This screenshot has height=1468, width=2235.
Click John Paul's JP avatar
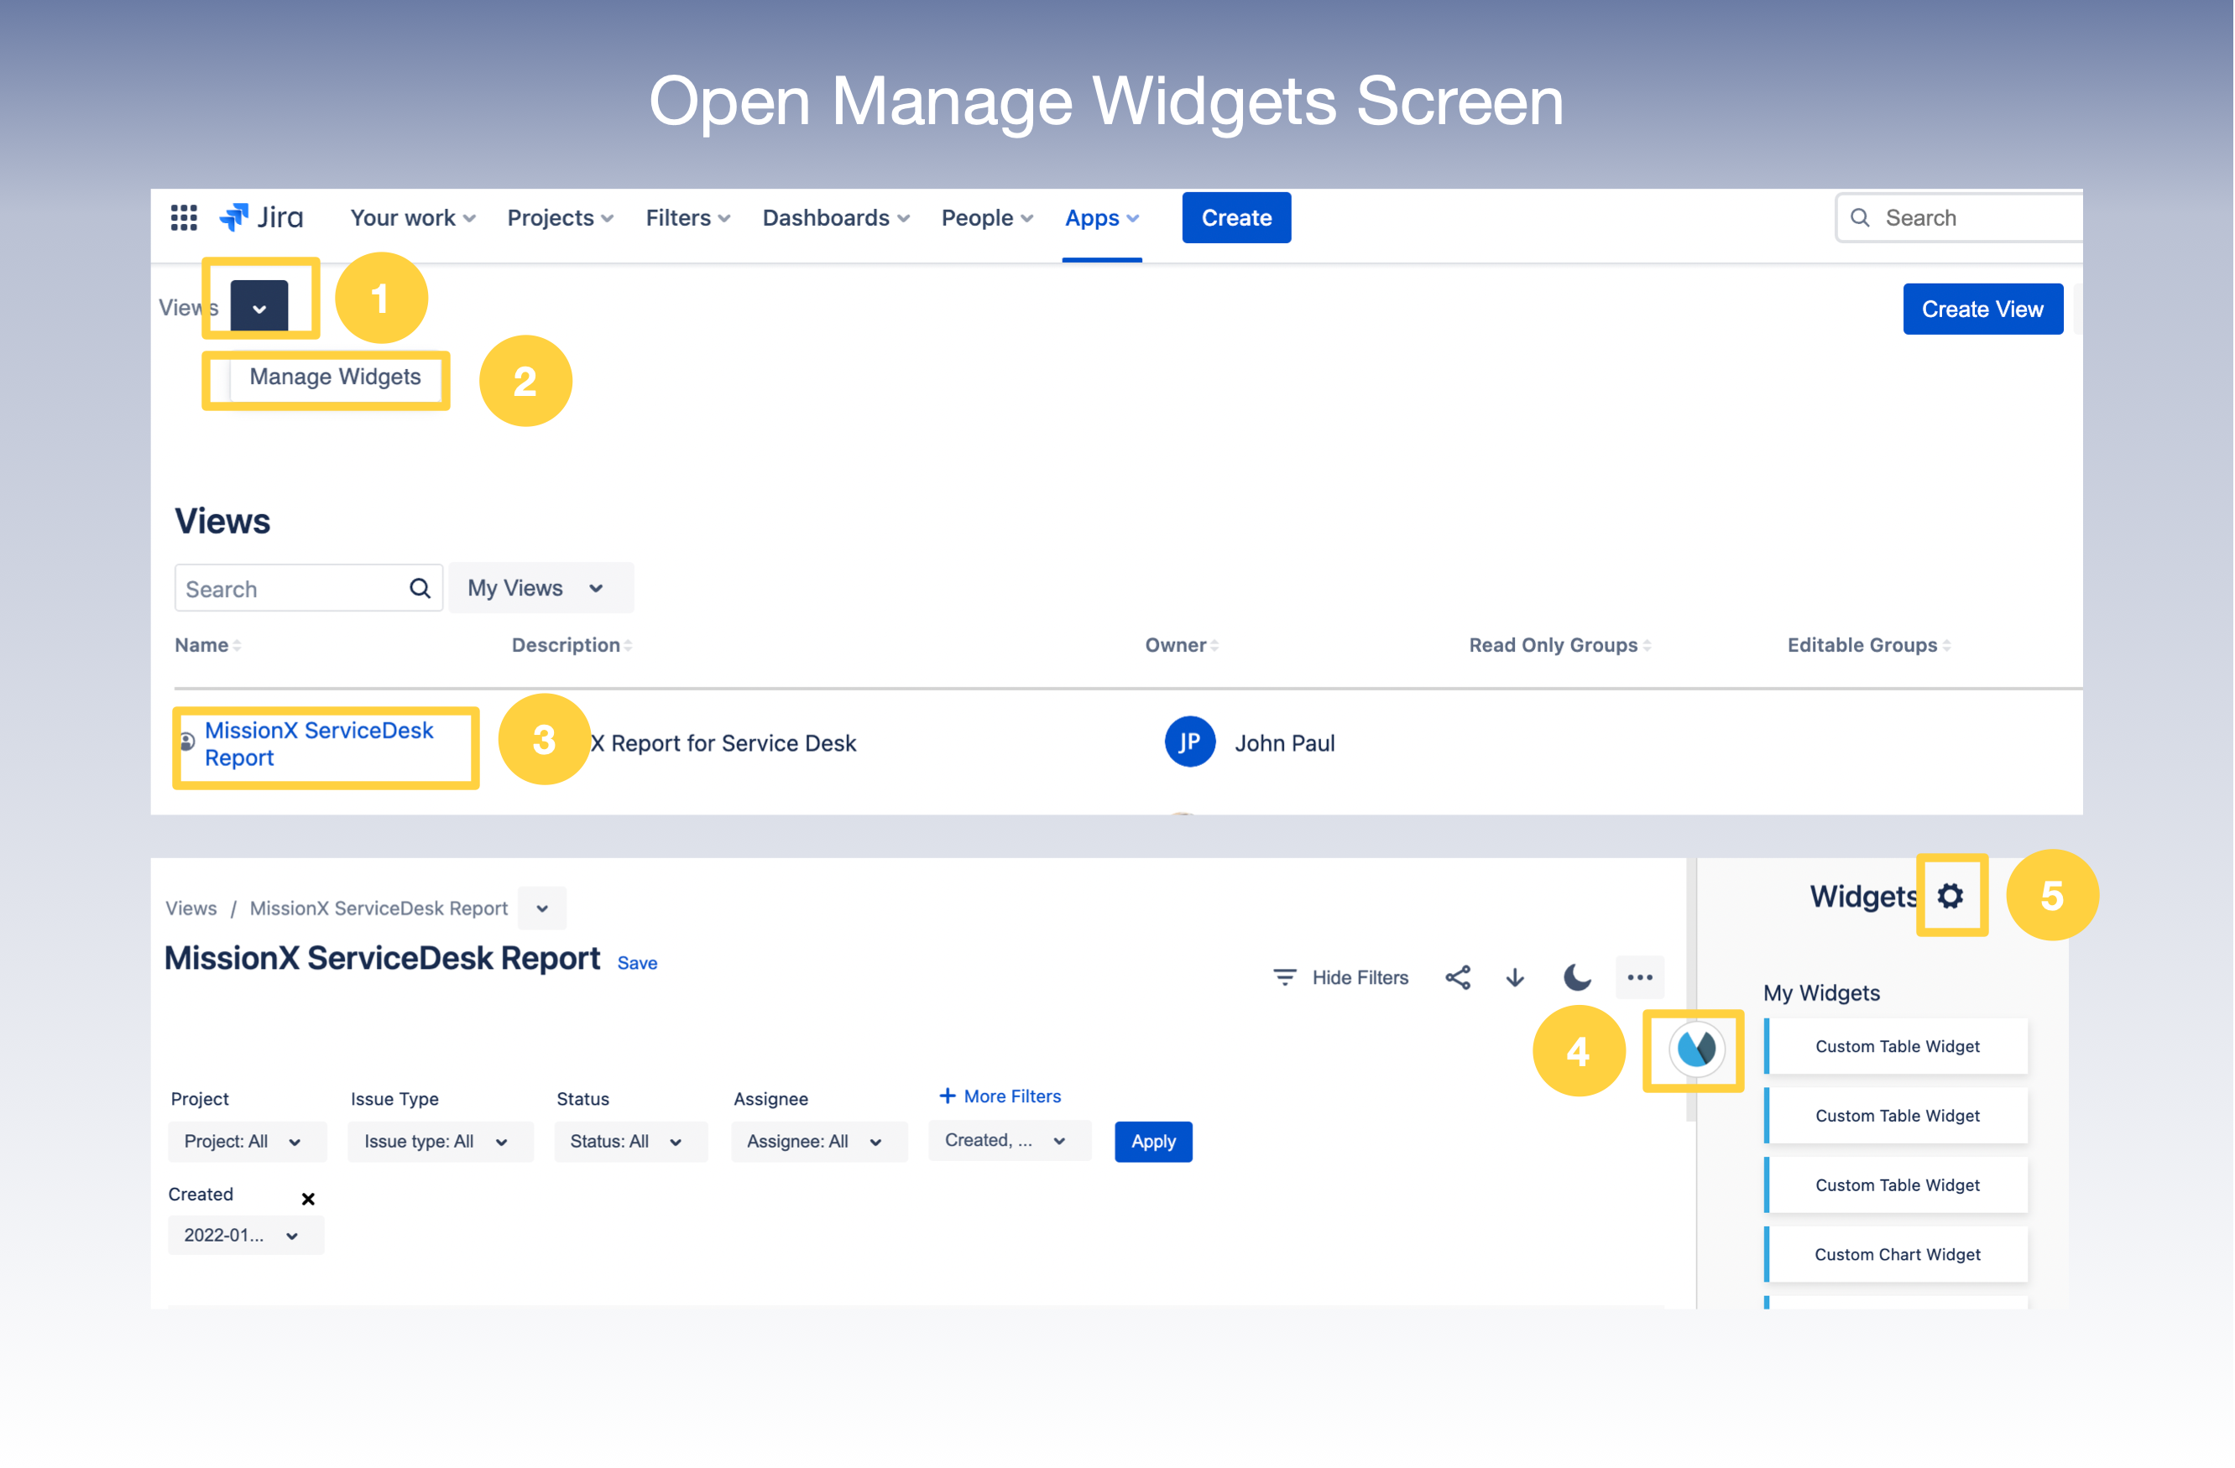coord(1189,742)
